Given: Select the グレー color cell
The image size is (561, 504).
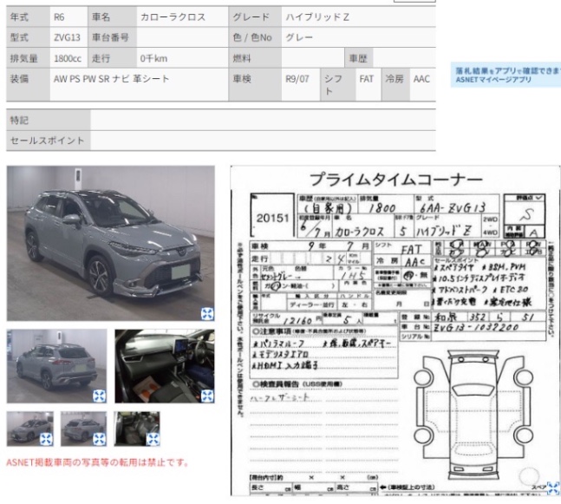Looking at the screenshot, I should (358, 37).
